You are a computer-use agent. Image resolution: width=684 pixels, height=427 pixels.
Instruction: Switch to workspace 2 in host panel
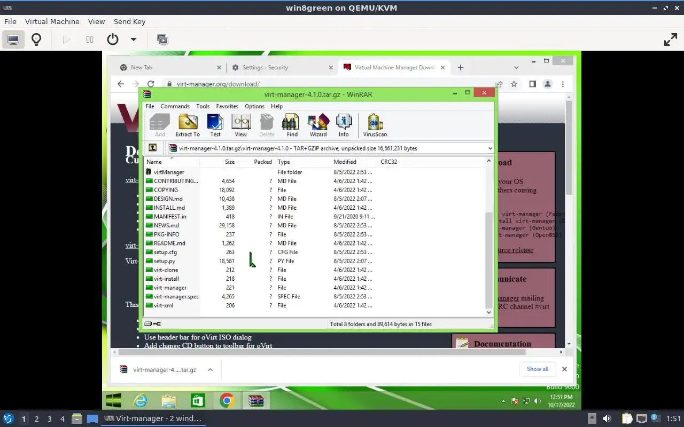pyautogui.click(x=36, y=419)
